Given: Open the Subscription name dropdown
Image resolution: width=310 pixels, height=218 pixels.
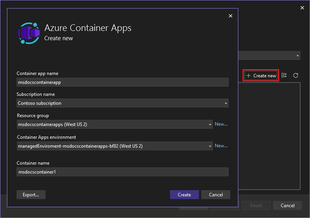Looking at the screenshot, I should 123,103.
